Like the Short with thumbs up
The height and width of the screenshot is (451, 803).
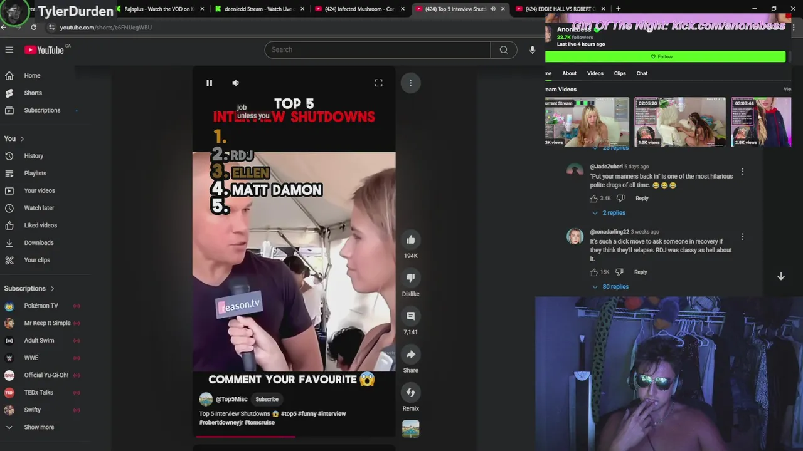(411, 239)
